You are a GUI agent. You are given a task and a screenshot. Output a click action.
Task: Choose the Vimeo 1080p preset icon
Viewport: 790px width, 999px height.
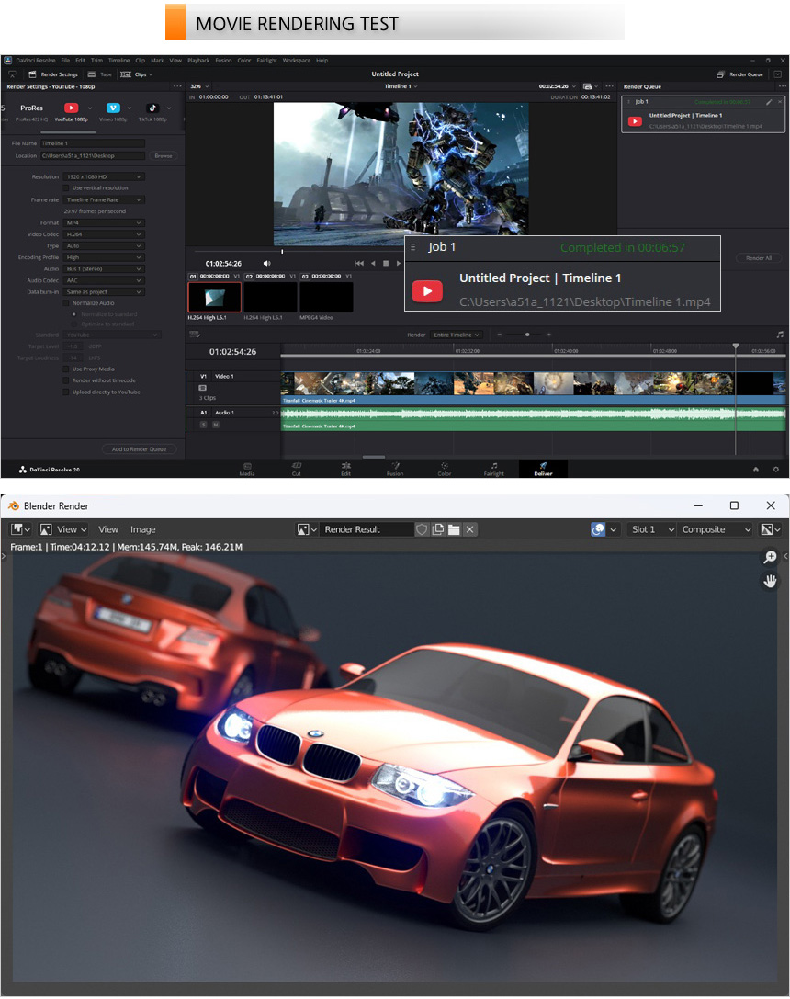click(x=113, y=108)
